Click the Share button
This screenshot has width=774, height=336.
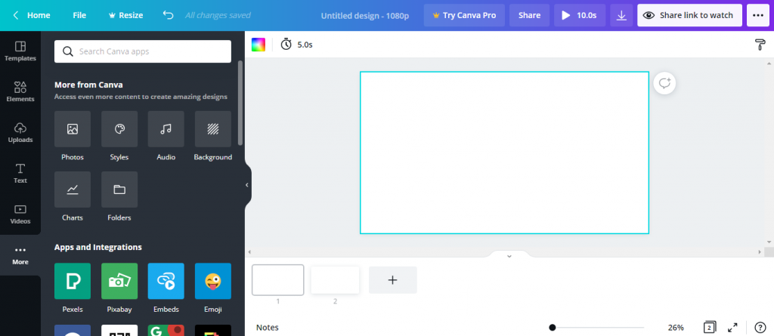[529, 15]
